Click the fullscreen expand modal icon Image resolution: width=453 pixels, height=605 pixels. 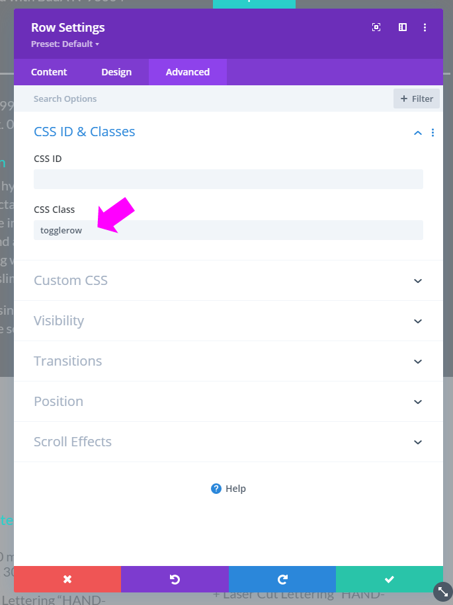click(376, 27)
